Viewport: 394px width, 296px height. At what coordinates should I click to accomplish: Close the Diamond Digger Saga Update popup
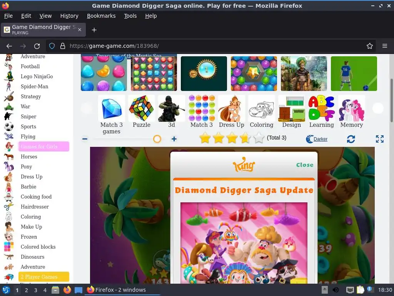(305, 165)
